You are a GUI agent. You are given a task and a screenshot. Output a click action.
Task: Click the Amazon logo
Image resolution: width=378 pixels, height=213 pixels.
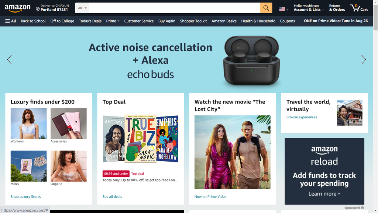[x=18, y=8]
